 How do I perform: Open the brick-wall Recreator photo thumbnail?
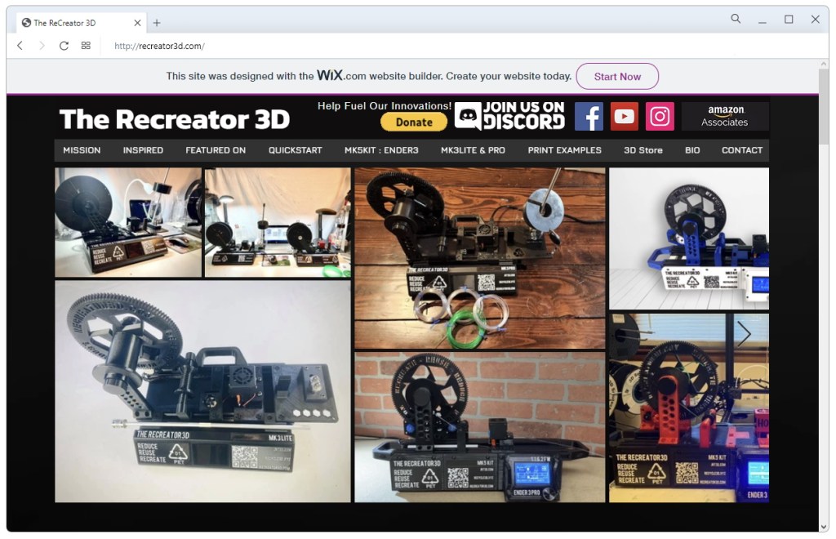click(x=478, y=426)
